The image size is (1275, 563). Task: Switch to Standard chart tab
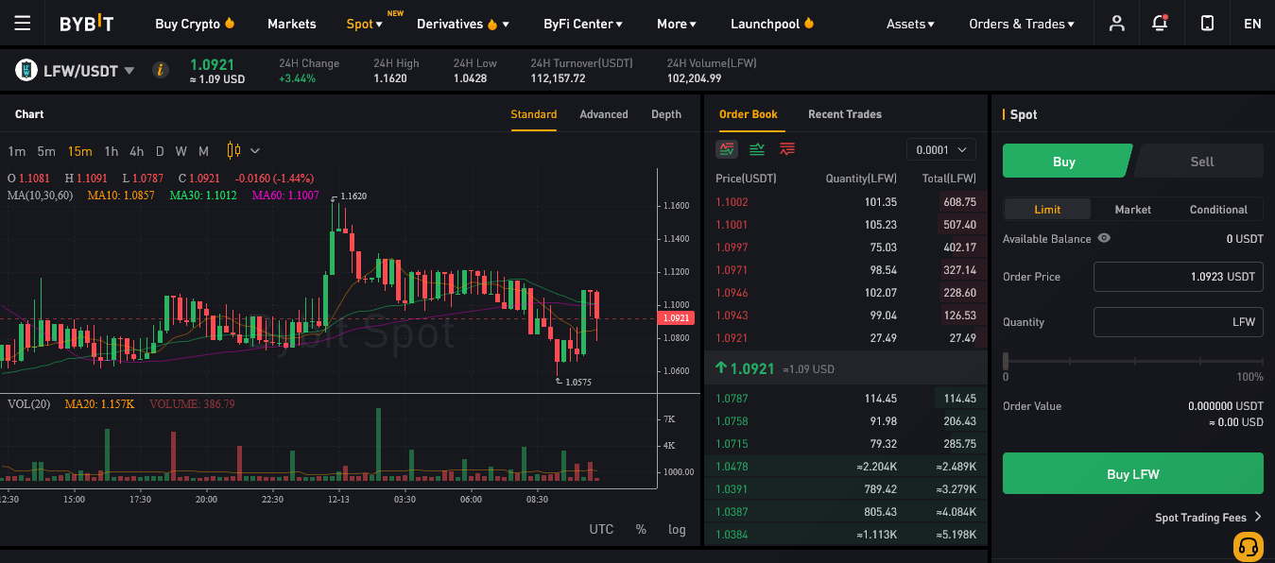click(x=534, y=114)
